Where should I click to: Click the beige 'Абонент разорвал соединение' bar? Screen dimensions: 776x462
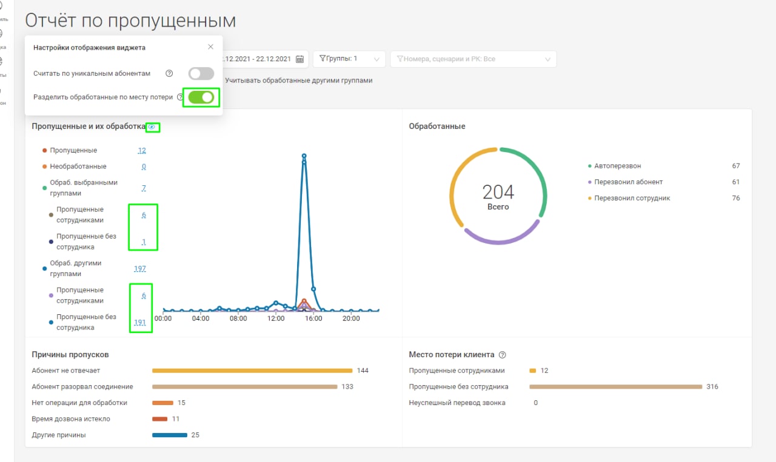[244, 387]
